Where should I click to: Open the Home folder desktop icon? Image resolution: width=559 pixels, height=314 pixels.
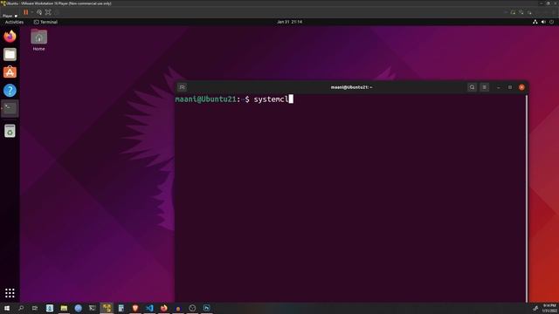click(38, 40)
